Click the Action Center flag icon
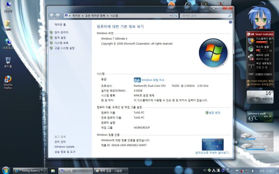The image size is (279, 174). point(237,171)
